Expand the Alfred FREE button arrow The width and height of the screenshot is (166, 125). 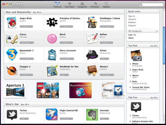[x=107, y=59]
